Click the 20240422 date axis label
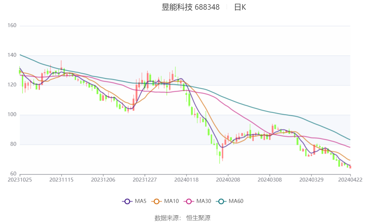Screen dimensions: 365x222 pyautogui.click(x=350, y=180)
